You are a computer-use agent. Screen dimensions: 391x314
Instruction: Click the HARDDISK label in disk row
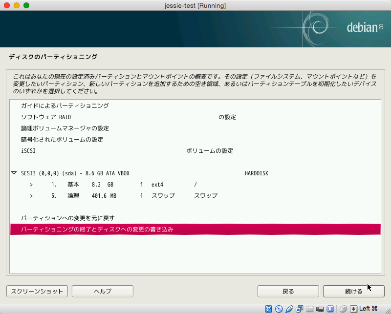coord(256,173)
